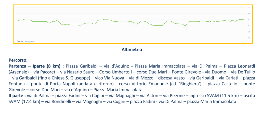Click the -25 label on the elevation axis
Screen dimensions: 261x117
(x=248, y=32)
